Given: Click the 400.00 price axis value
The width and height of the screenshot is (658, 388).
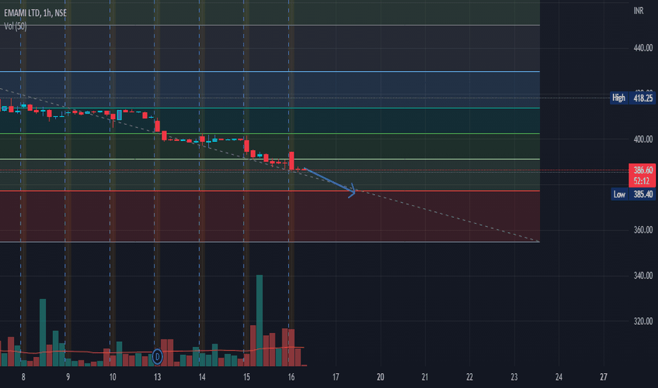Looking at the screenshot, I should tap(643, 139).
